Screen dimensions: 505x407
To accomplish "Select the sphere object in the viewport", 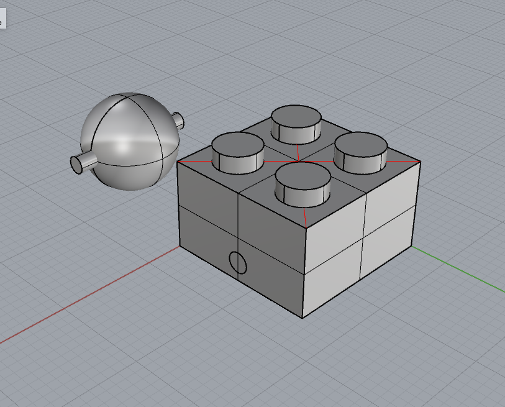I will 130,142.
